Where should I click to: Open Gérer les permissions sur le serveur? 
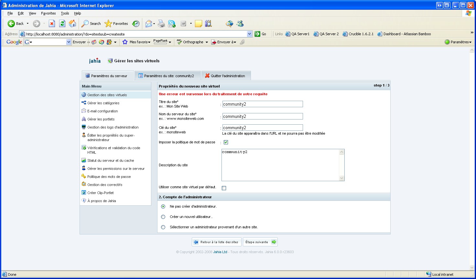tap(116, 169)
